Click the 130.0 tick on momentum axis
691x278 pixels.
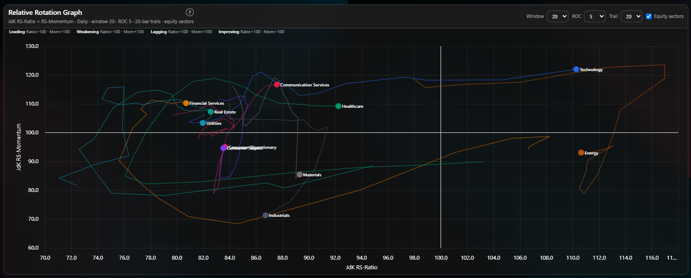click(x=32, y=46)
